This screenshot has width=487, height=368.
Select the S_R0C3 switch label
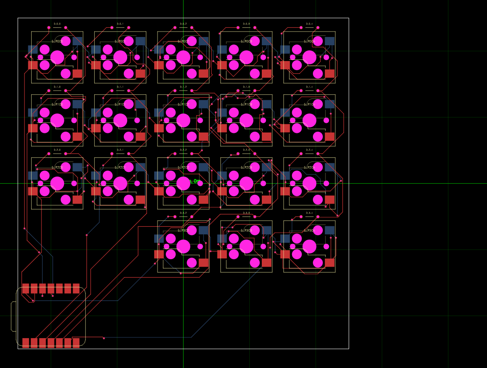(246, 41)
